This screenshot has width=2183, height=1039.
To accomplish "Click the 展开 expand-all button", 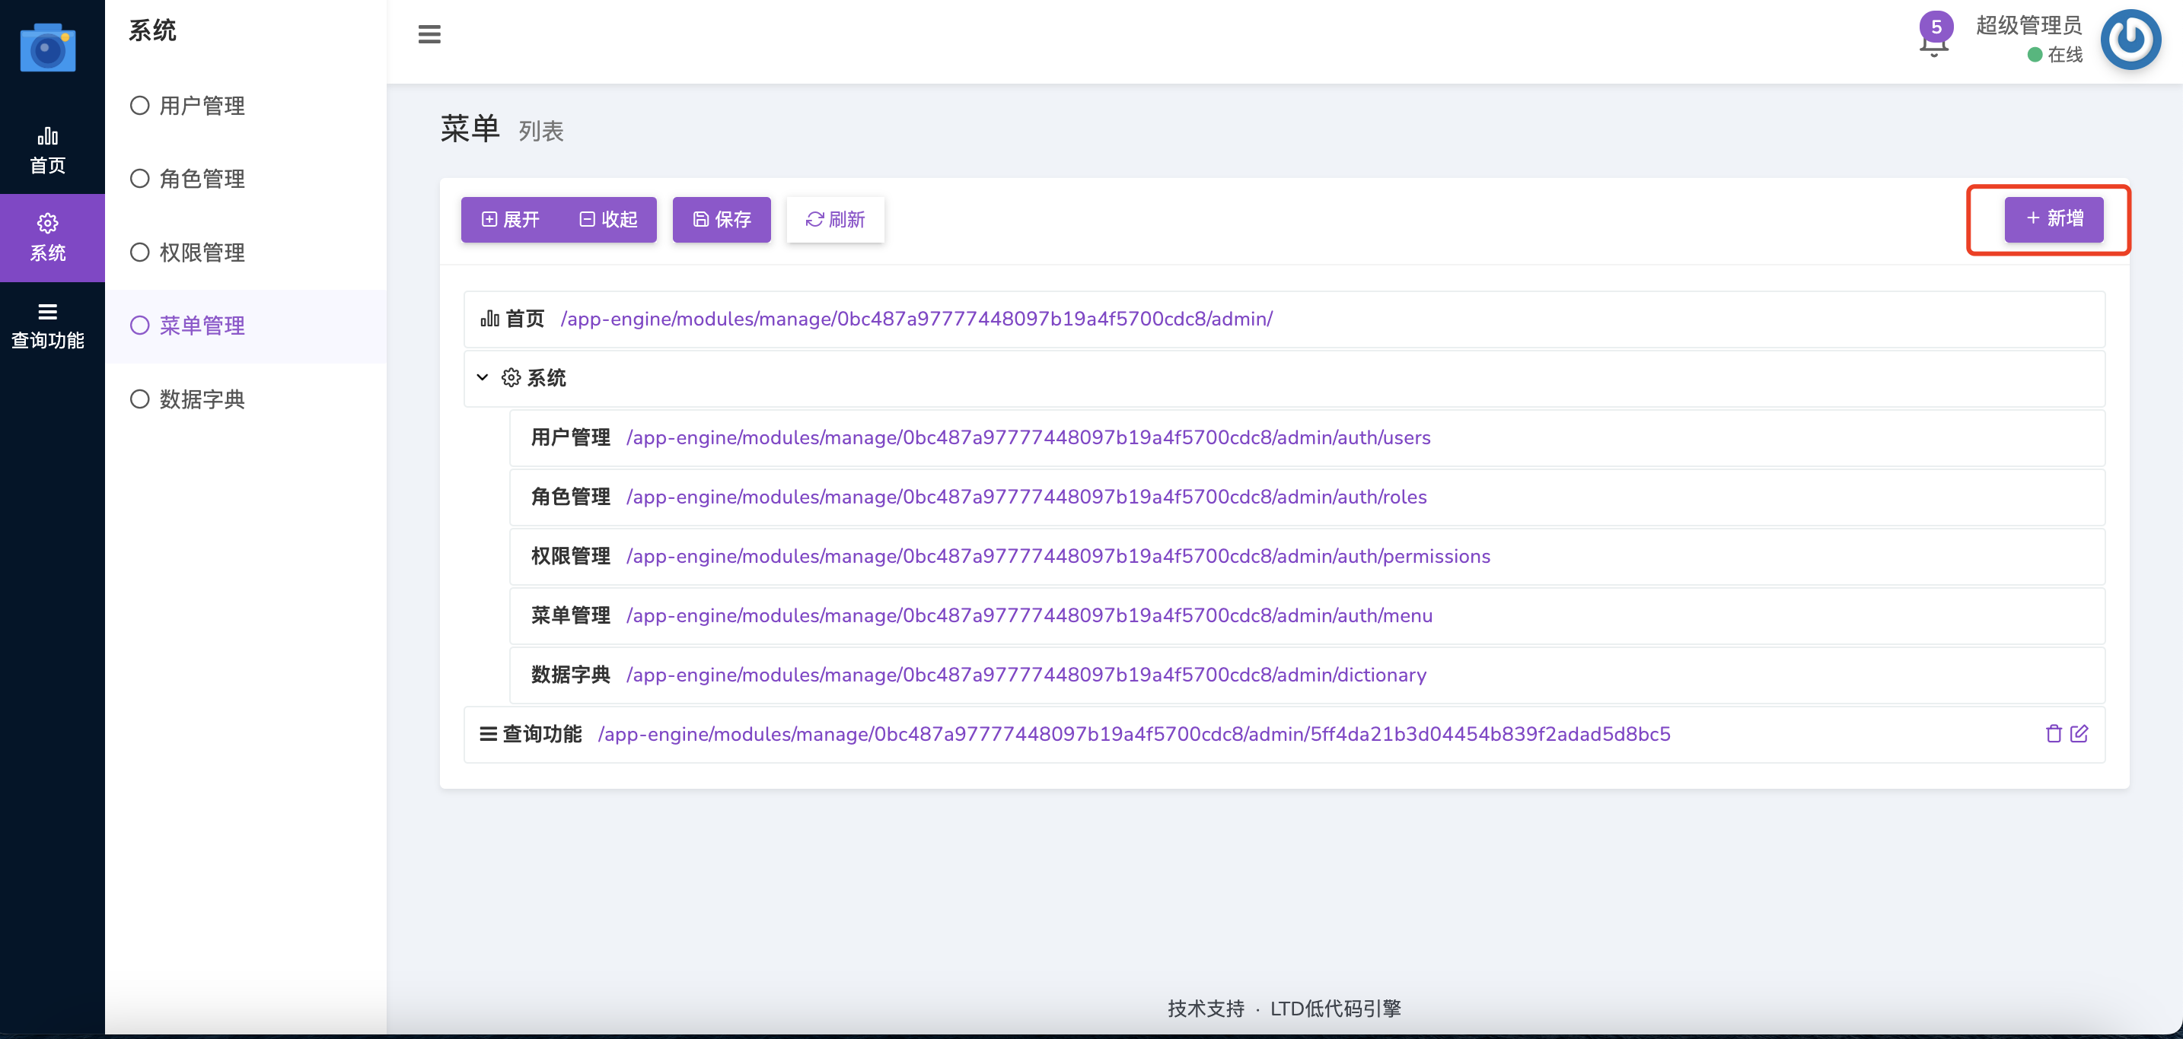I will click(x=510, y=220).
